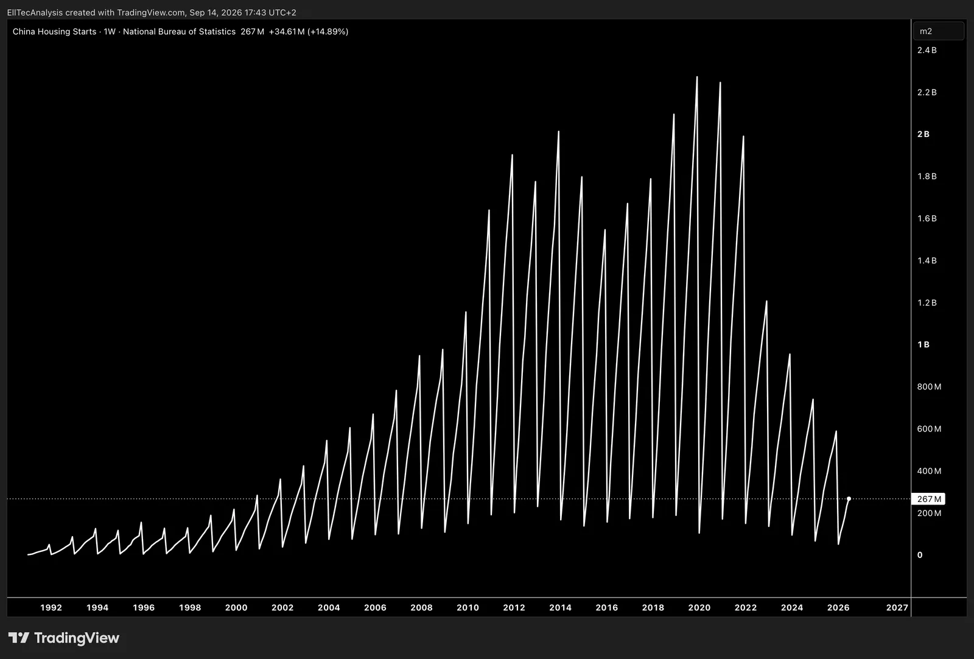Click the 2024 label on time axis

tap(792, 607)
